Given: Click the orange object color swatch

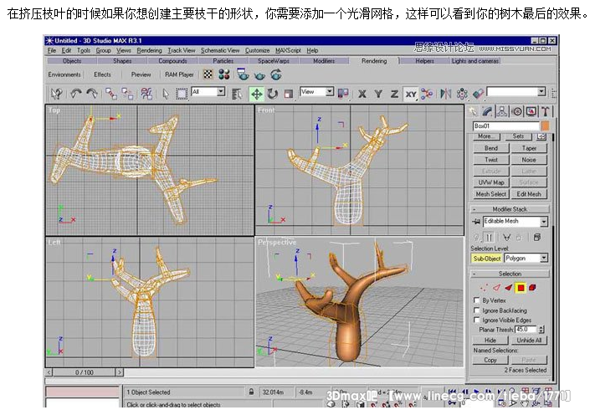Looking at the screenshot, I should click(545, 126).
